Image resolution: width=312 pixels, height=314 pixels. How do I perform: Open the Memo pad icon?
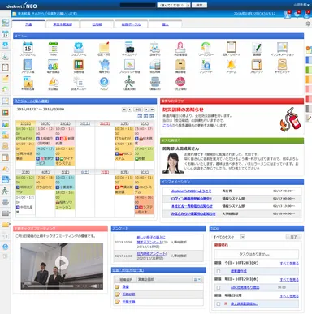point(257,65)
